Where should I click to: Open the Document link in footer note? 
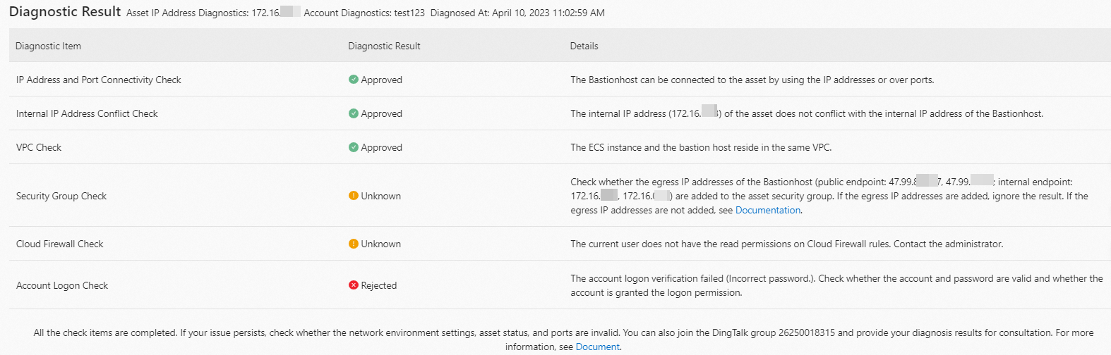(x=597, y=347)
